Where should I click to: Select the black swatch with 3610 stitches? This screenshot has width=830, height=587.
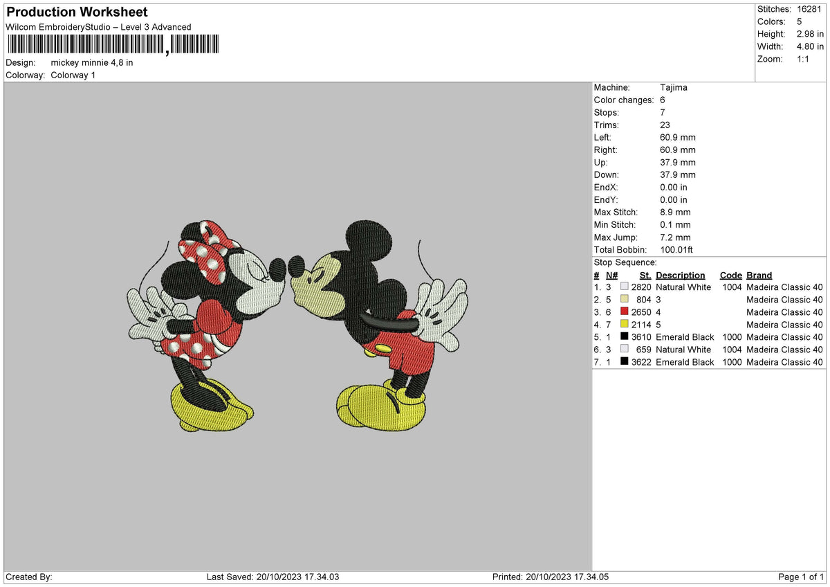625,337
